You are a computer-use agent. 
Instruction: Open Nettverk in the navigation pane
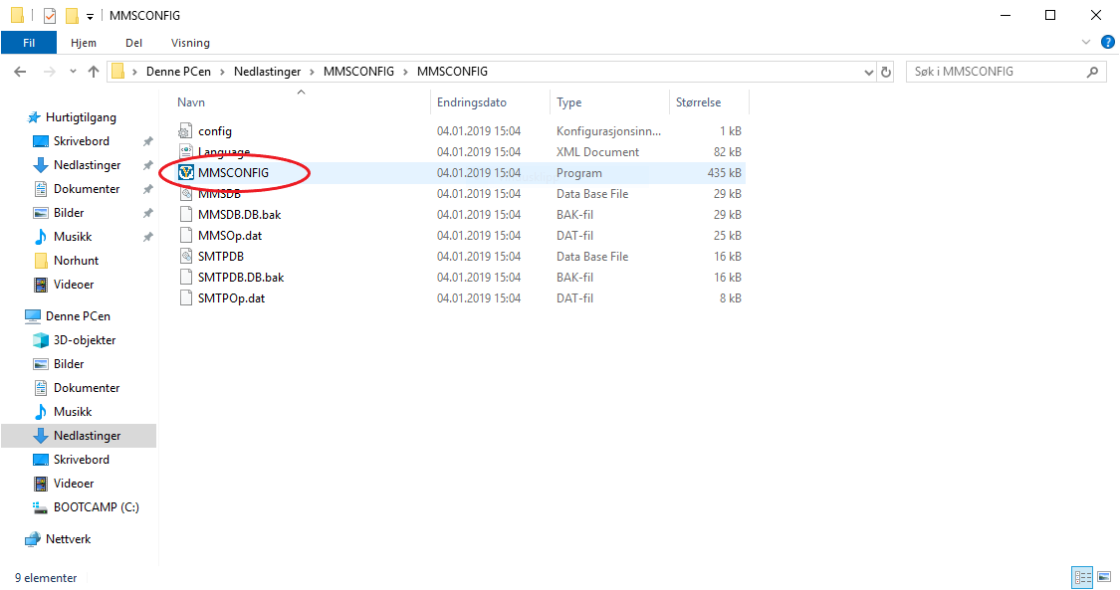point(68,539)
